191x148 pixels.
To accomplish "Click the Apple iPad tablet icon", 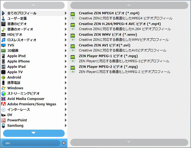I will pos(4,67).
